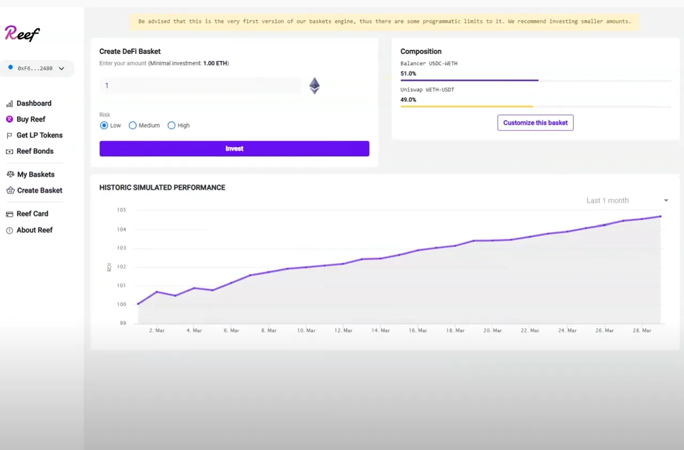The image size is (684, 450).
Task: Click the Minimal investment 1.00 ETH text
Action: [188, 64]
